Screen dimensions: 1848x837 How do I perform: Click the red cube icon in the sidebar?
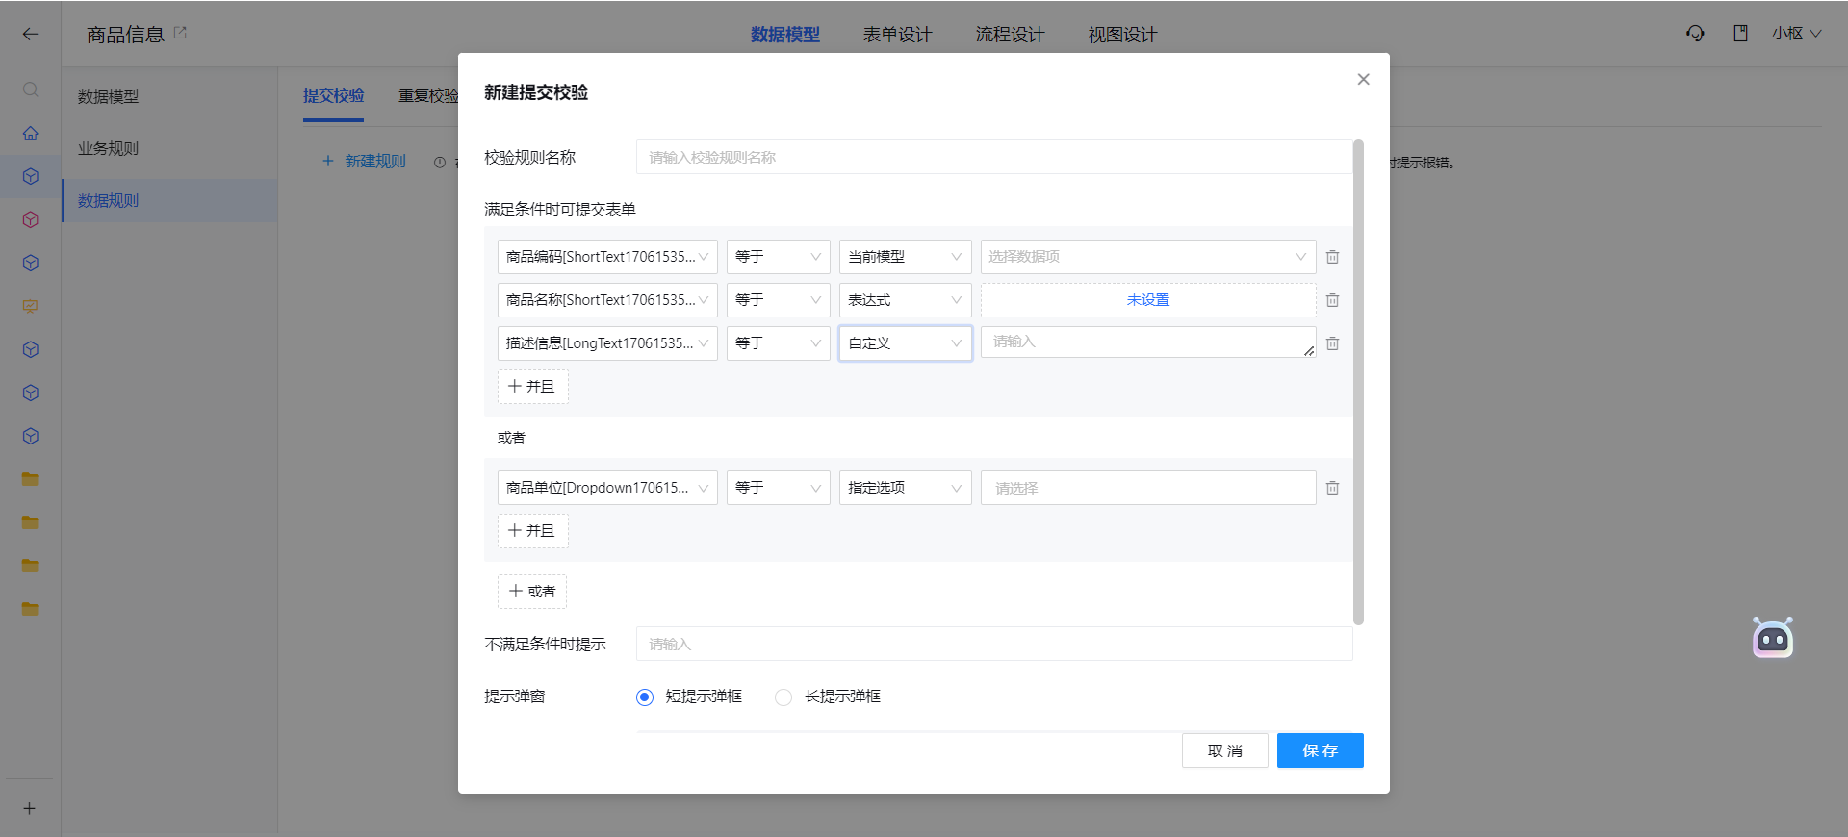click(30, 219)
